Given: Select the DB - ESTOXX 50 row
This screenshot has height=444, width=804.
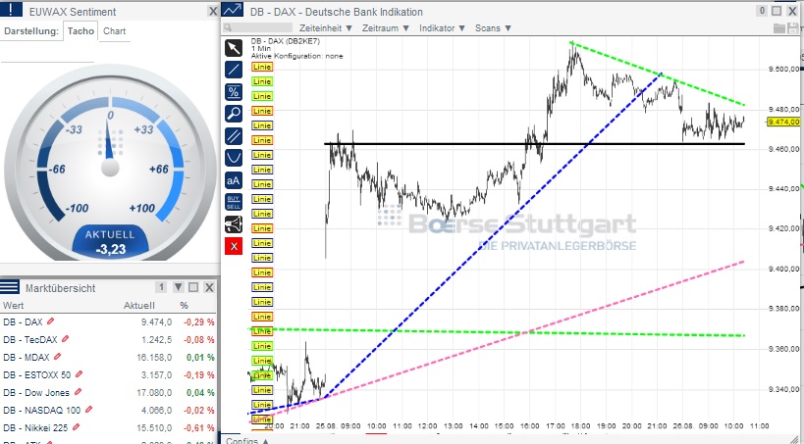Looking at the screenshot, I should point(108,374).
